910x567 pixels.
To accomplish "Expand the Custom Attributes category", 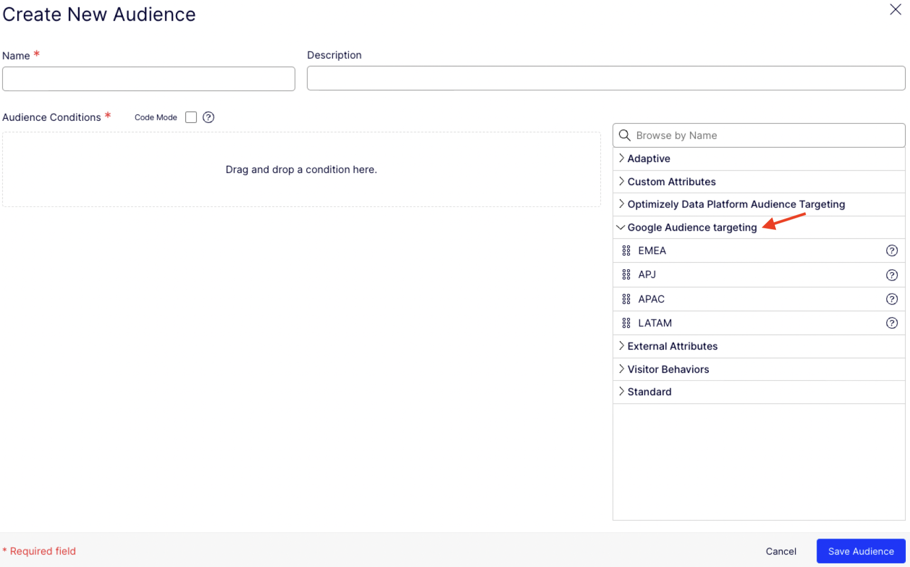I will coord(759,182).
